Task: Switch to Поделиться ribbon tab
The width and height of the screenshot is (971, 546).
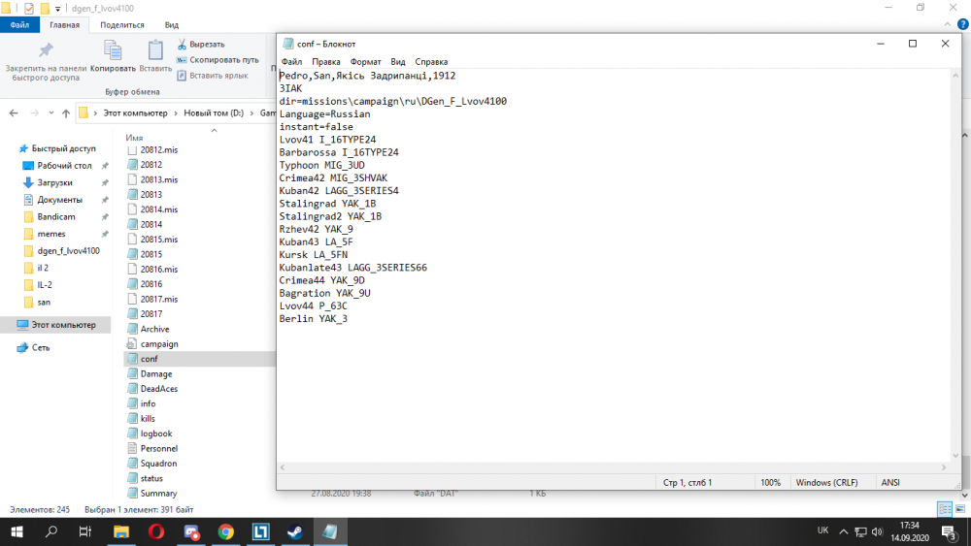Action: point(122,25)
